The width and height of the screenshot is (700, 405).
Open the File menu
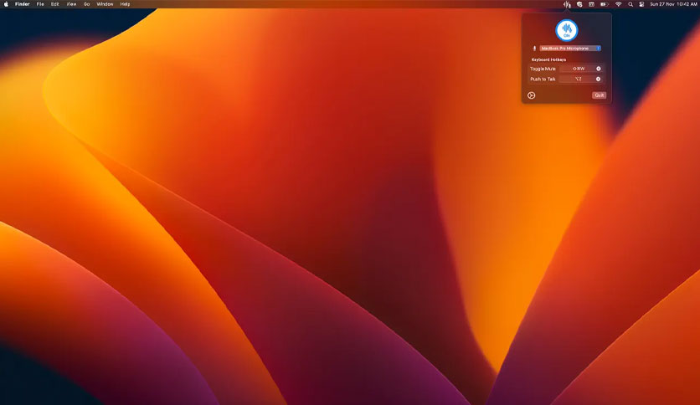pos(40,4)
